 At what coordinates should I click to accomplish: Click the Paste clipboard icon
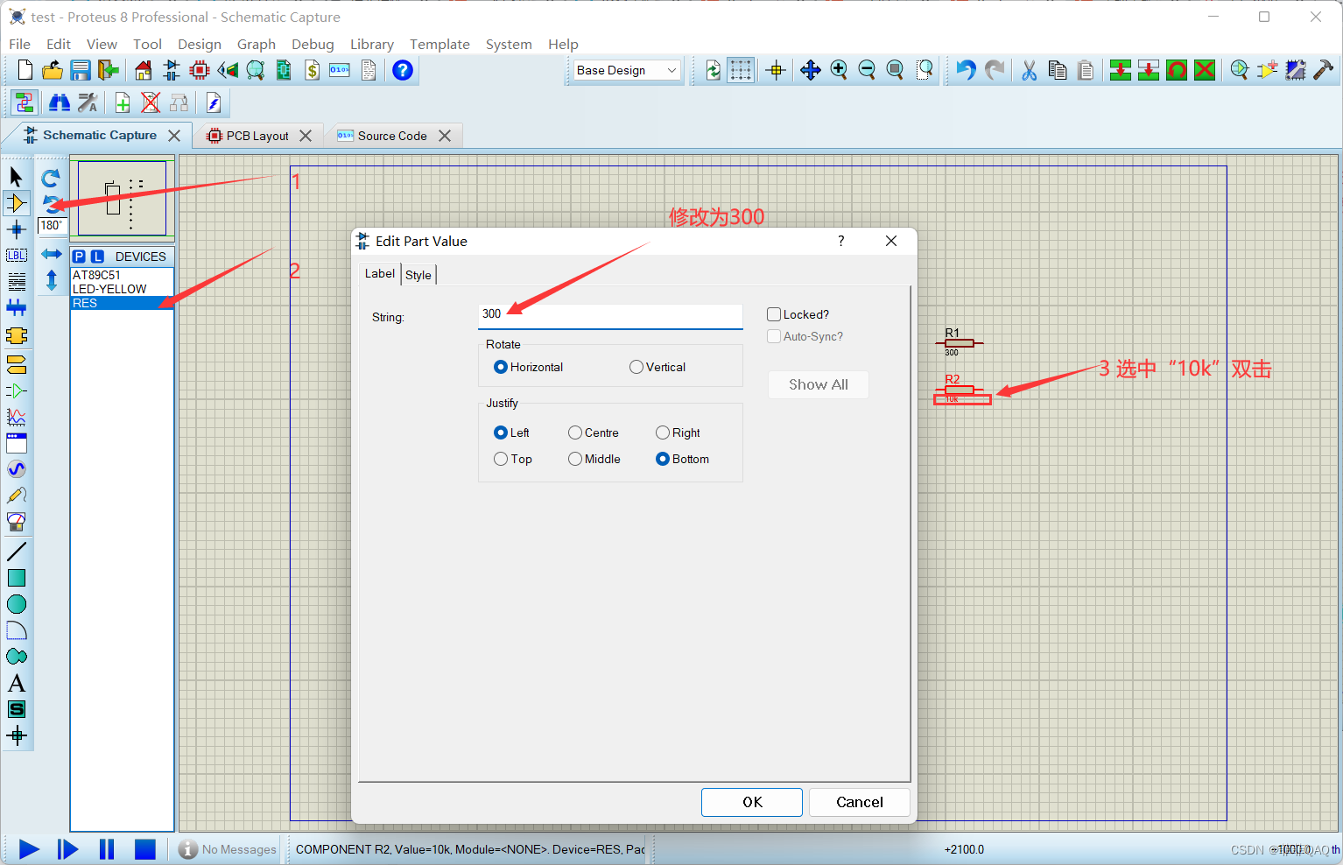[1086, 70]
